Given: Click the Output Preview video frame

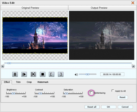Looking at the screenshot, I should 102,35.
